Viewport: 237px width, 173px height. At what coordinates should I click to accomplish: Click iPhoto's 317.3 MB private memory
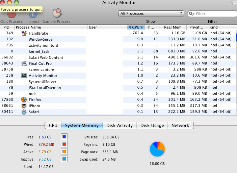tap(198, 105)
